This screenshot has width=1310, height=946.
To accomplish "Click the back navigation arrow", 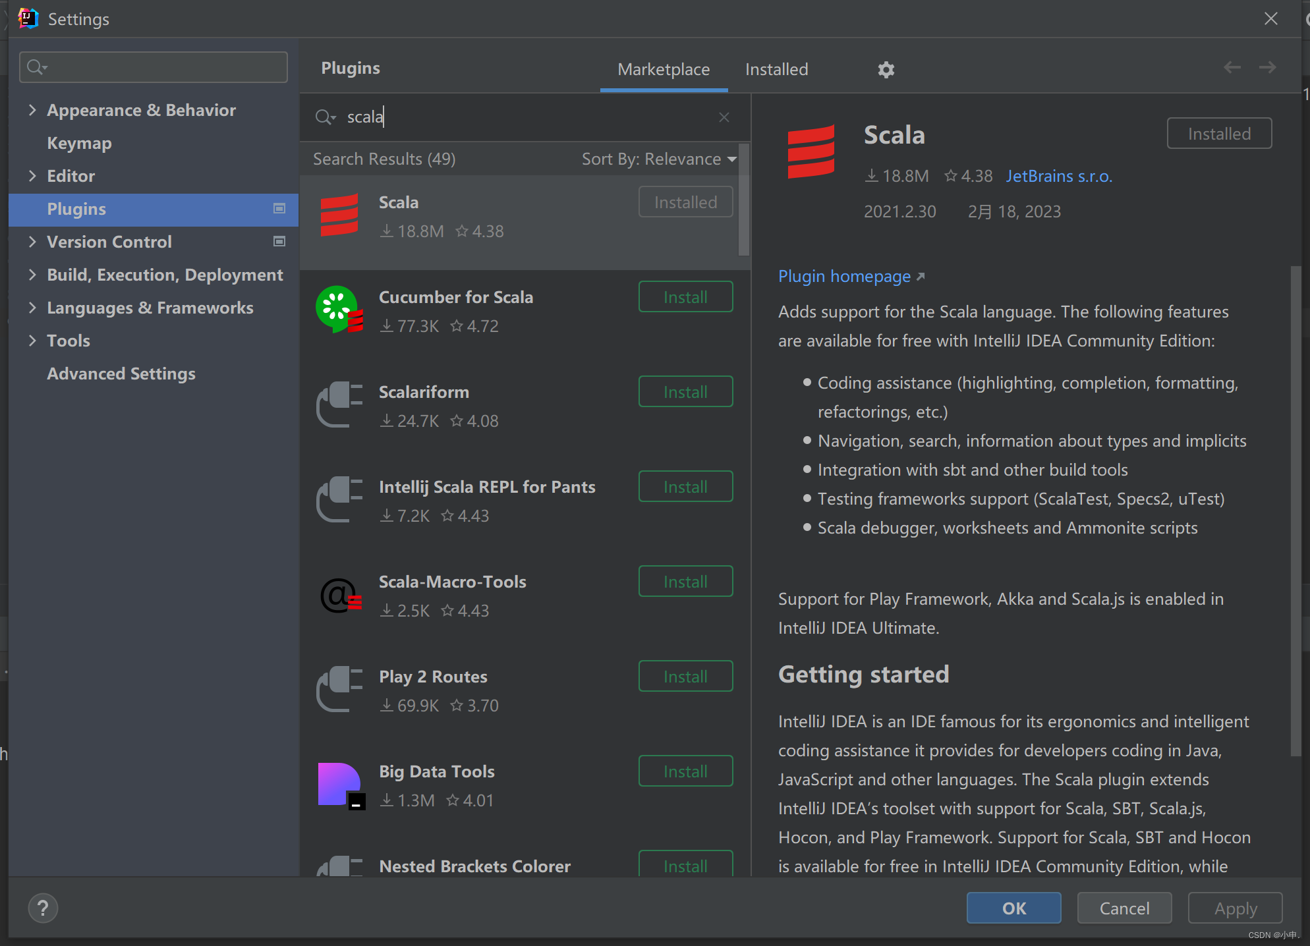I will point(1232,67).
